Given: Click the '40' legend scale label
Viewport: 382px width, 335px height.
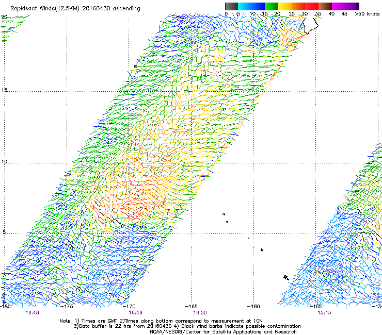Looking at the screenshot, I should 331,14.
